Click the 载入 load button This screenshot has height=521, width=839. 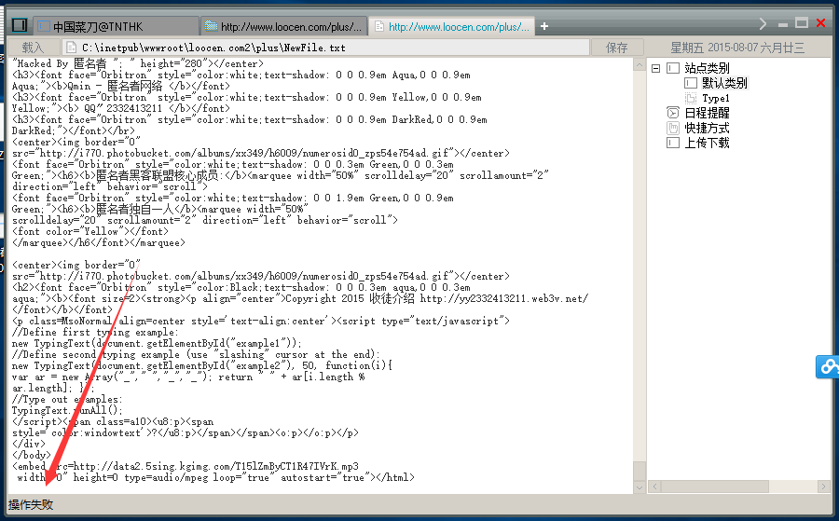(x=33, y=48)
